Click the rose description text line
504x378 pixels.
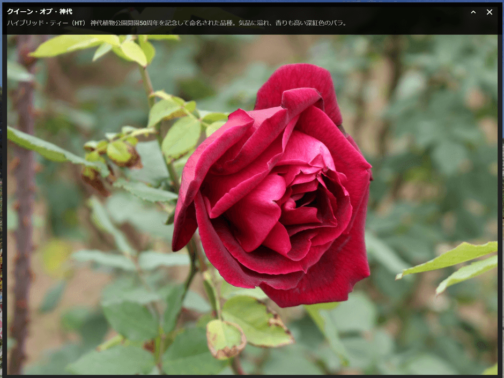point(177,23)
